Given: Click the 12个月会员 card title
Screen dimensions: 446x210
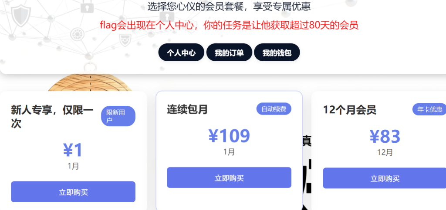Looking at the screenshot, I should click(x=350, y=110).
